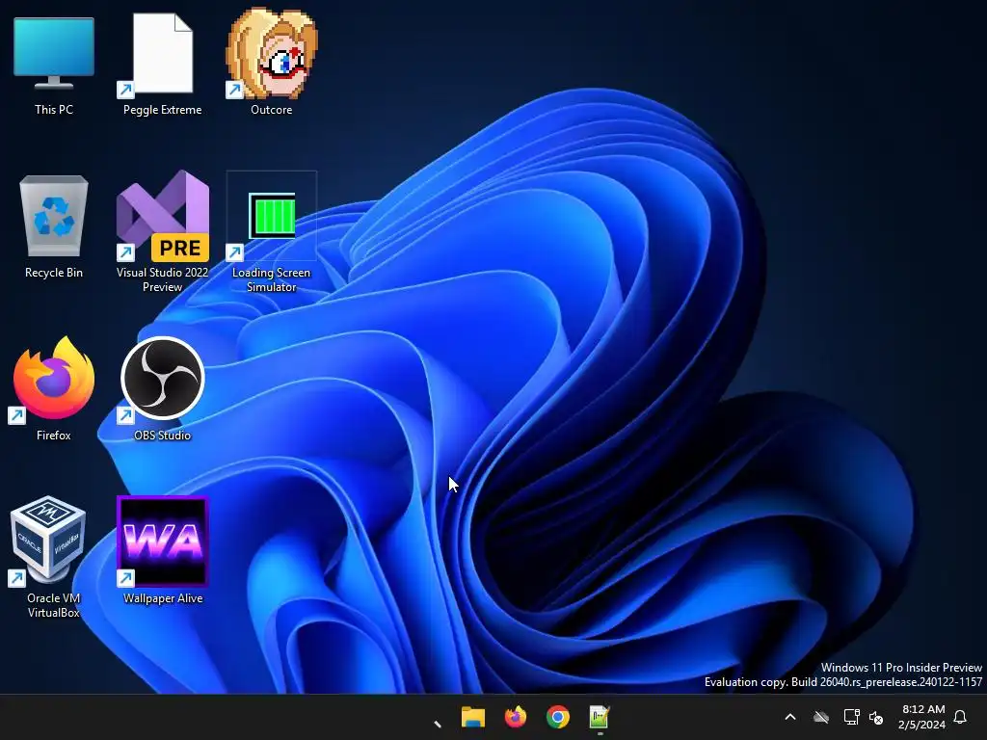This screenshot has width=987, height=740.
Task: Launch Firefox from the taskbar
Action: (x=516, y=717)
